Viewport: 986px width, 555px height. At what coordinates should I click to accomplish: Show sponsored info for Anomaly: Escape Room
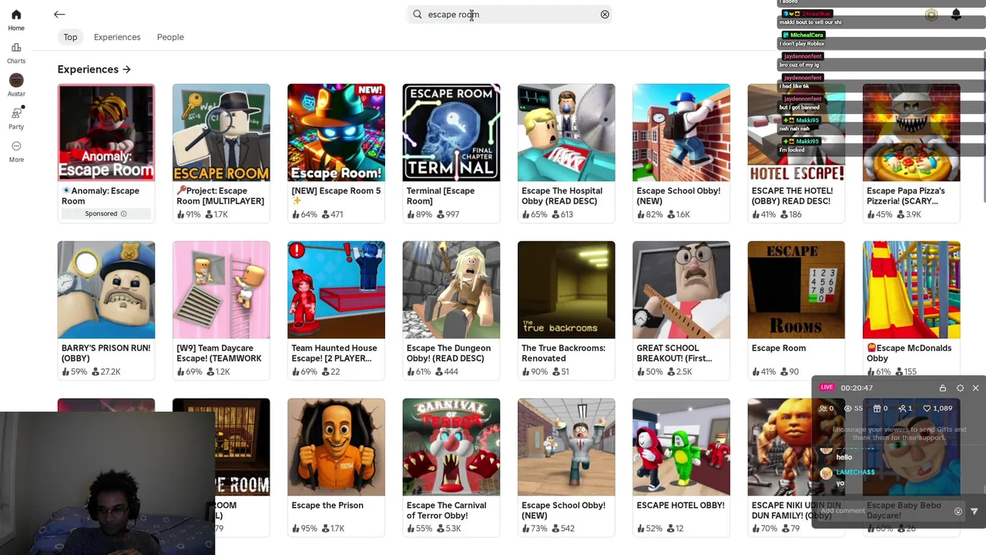pyautogui.click(x=123, y=214)
